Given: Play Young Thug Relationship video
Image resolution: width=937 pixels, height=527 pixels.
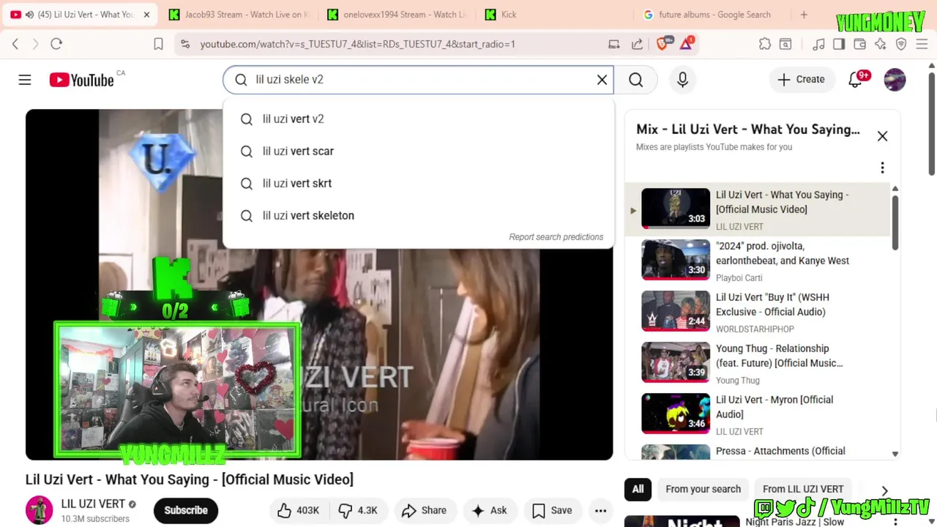Looking at the screenshot, I should (x=758, y=362).
